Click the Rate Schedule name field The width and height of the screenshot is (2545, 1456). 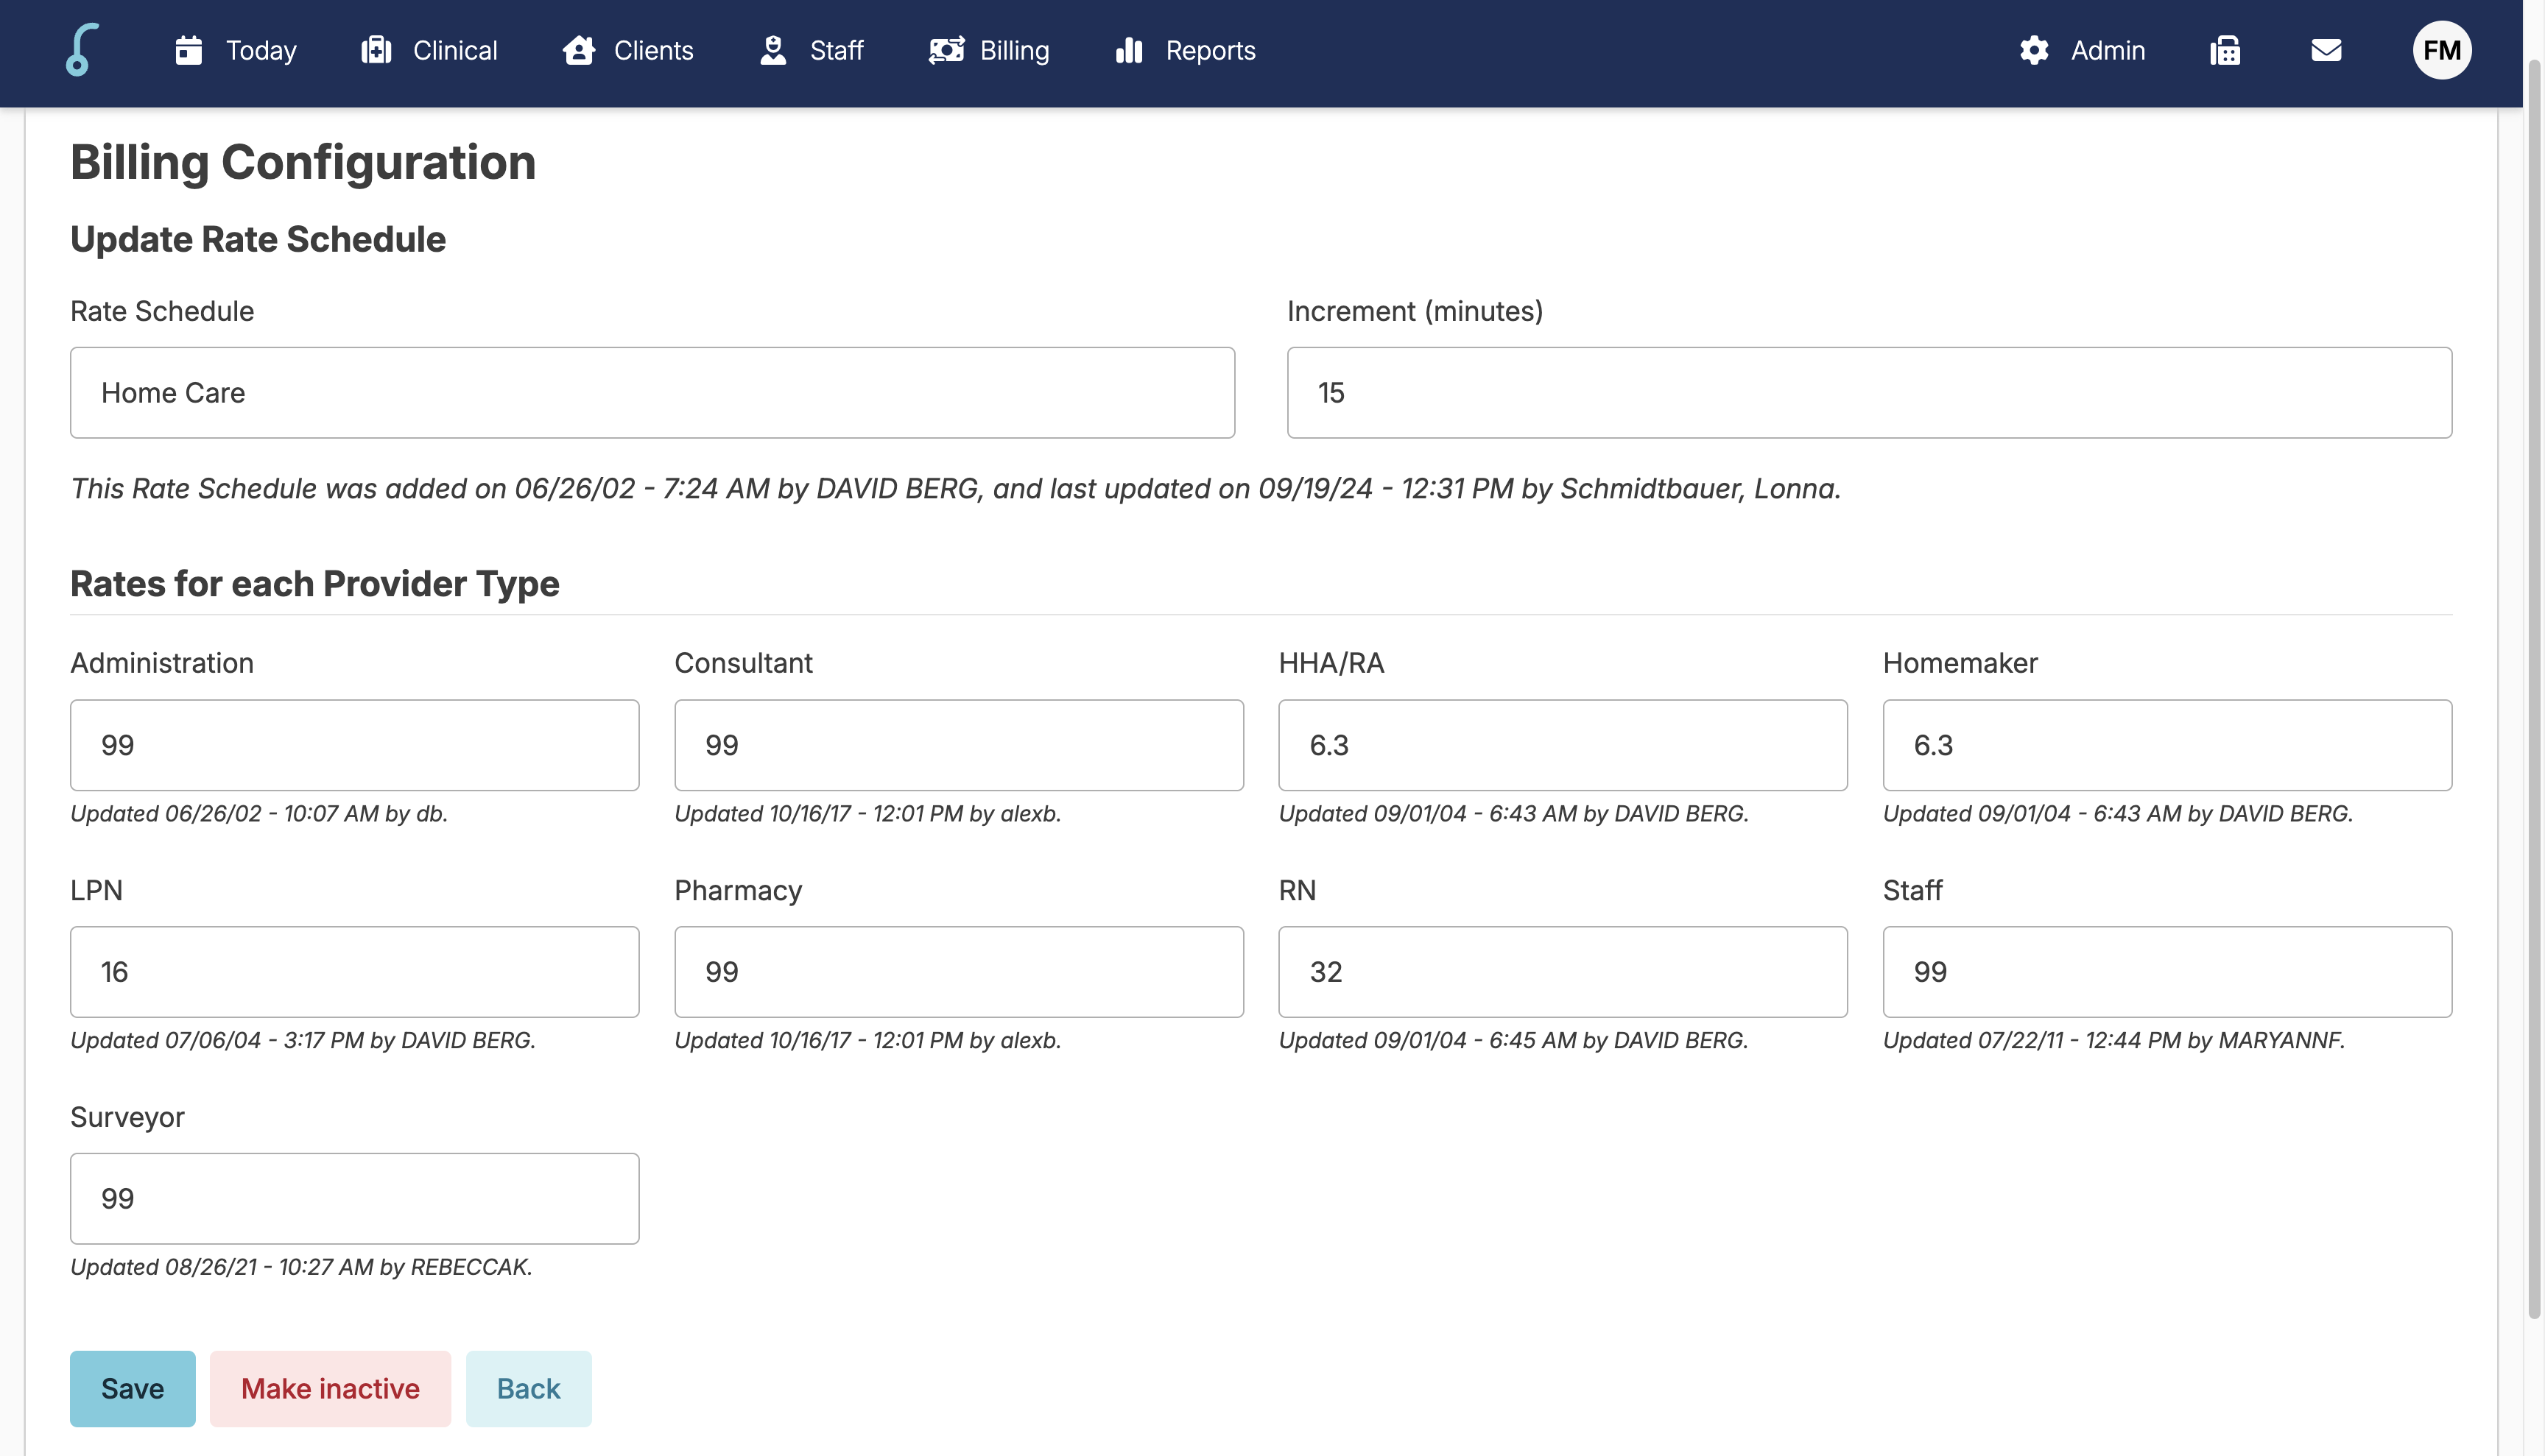(652, 392)
